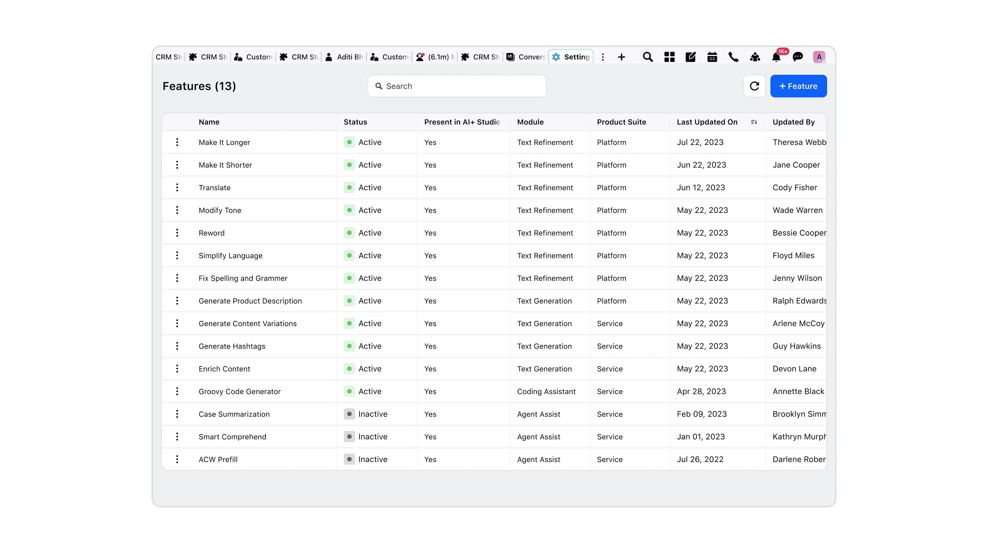The height and width of the screenshot is (553, 988).
Task: Open the Conversations tab
Action: 526,57
